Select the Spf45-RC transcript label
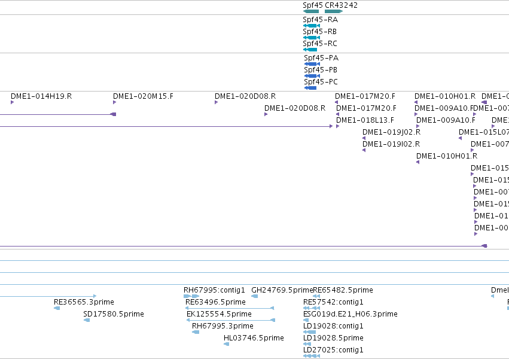This screenshot has height=359, width=509. pos(320,44)
